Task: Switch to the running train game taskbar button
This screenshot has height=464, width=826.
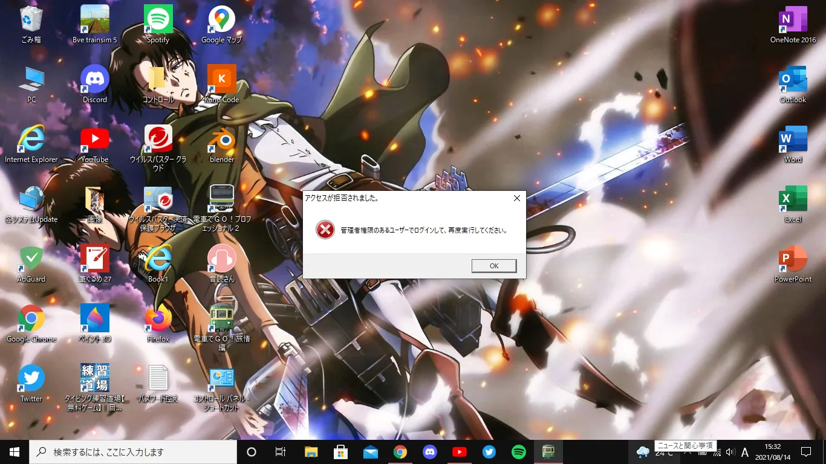Action: point(548,452)
